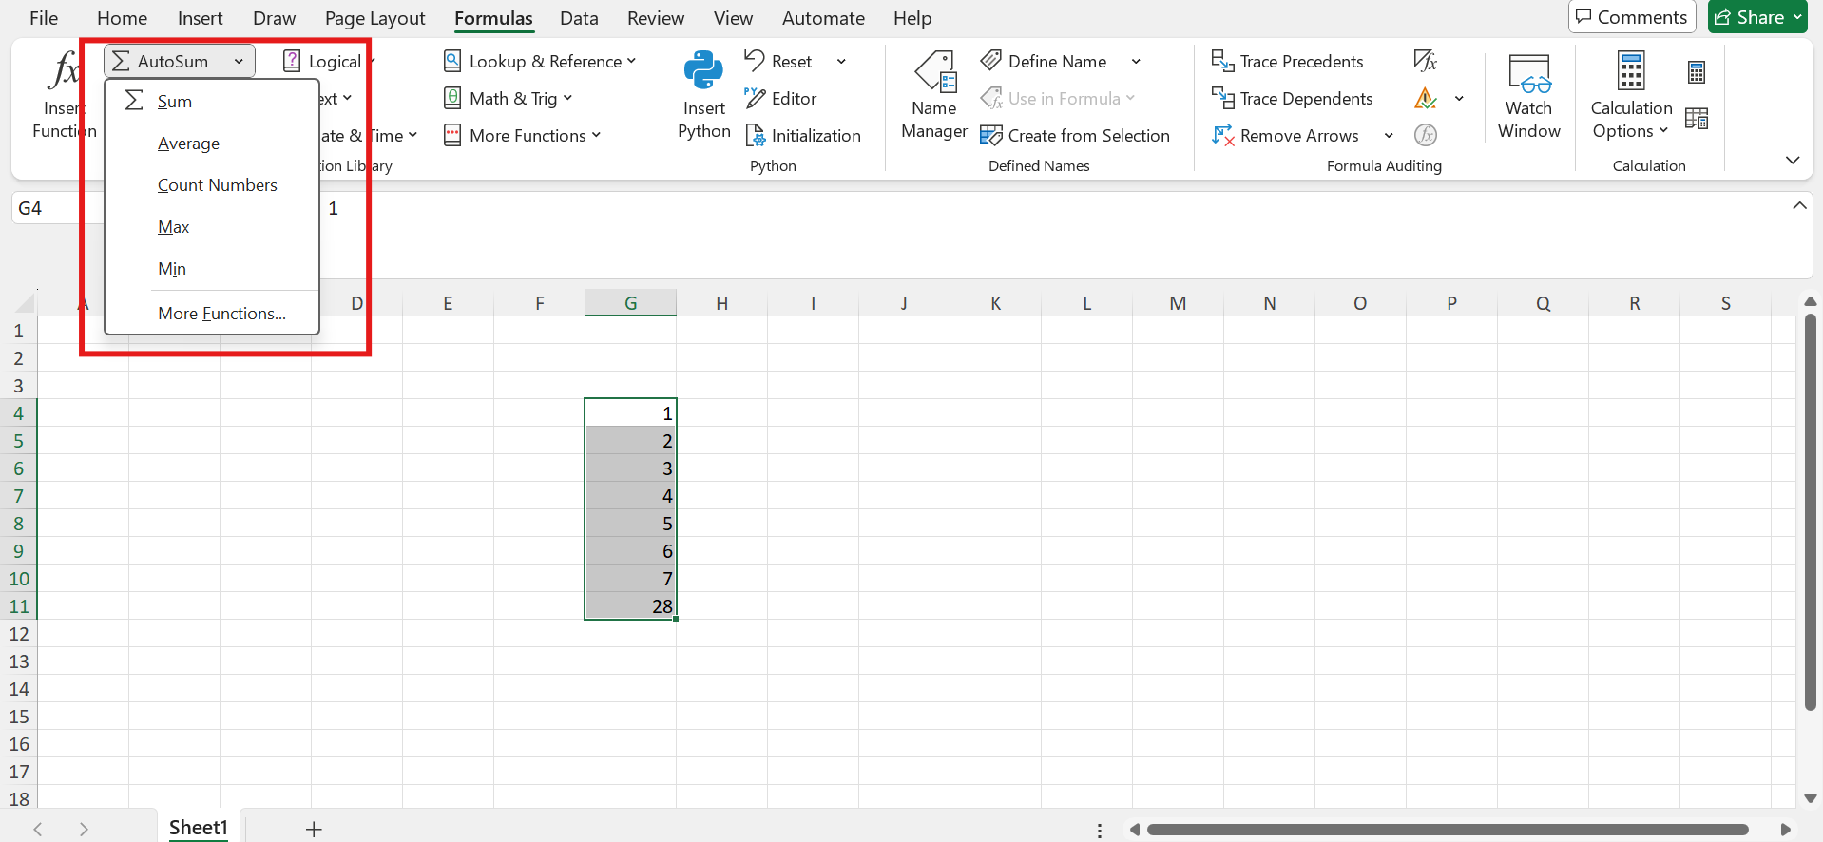Click Create from Selection
Viewport: 1823px width, 842px height.
1075,136
